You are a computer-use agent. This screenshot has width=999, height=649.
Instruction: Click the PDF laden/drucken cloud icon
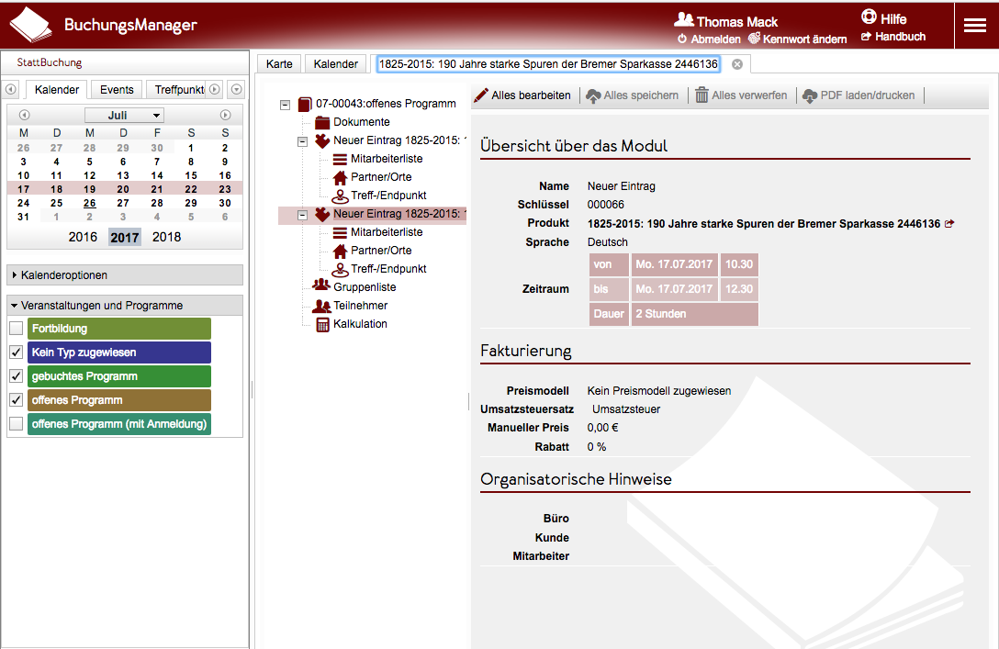pyautogui.click(x=809, y=95)
